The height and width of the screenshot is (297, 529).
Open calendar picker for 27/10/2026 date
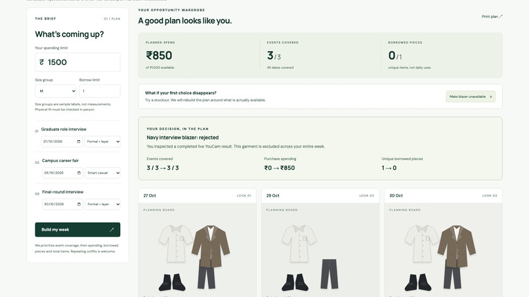(79, 142)
